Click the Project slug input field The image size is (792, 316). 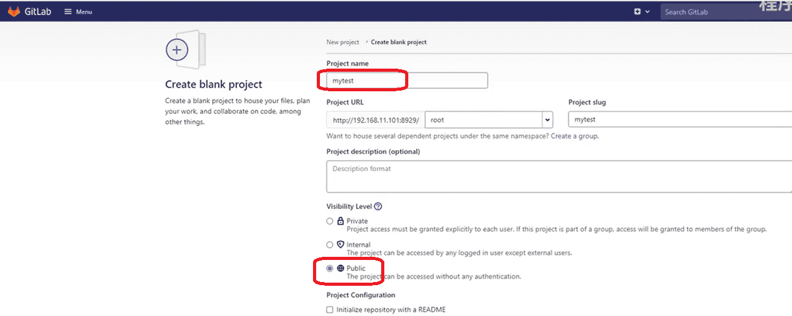[678, 120]
